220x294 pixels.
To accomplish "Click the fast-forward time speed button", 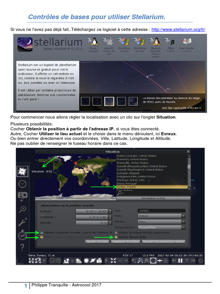I will (x=193, y=260).
